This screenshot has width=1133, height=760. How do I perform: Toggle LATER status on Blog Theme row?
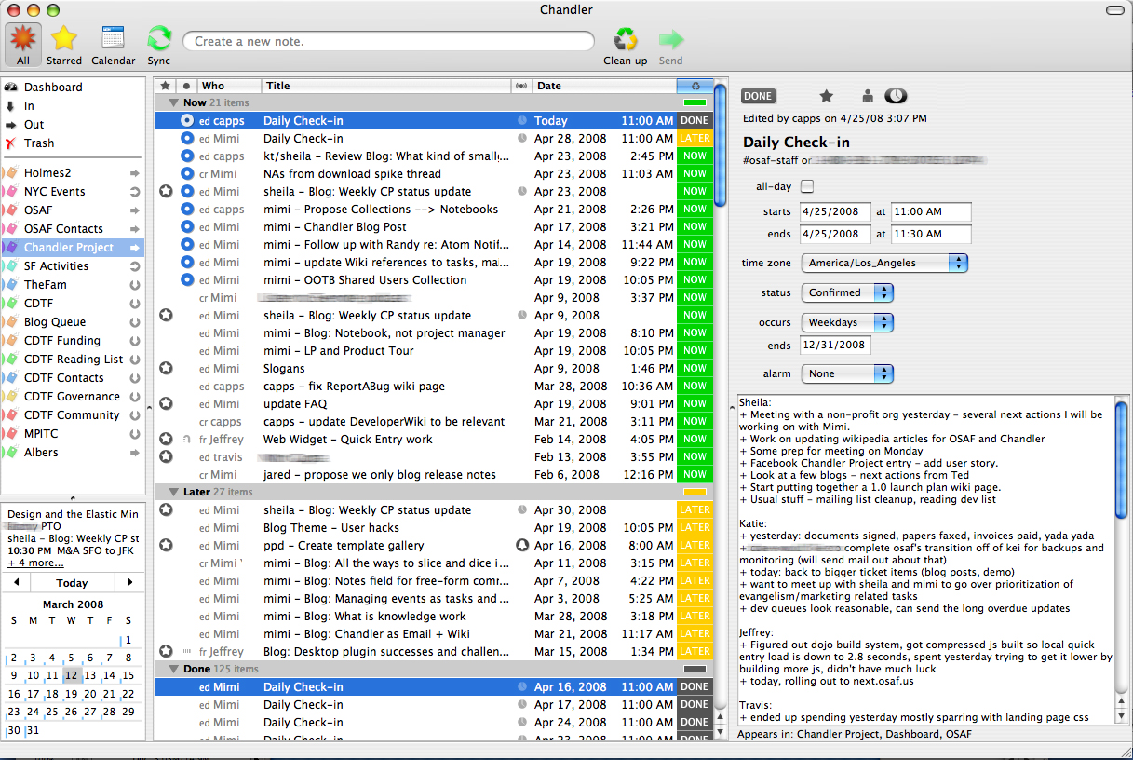tap(695, 528)
